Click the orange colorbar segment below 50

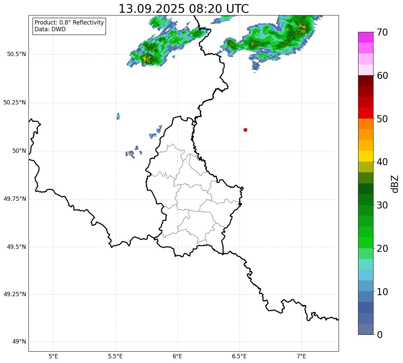click(x=365, y=124)
